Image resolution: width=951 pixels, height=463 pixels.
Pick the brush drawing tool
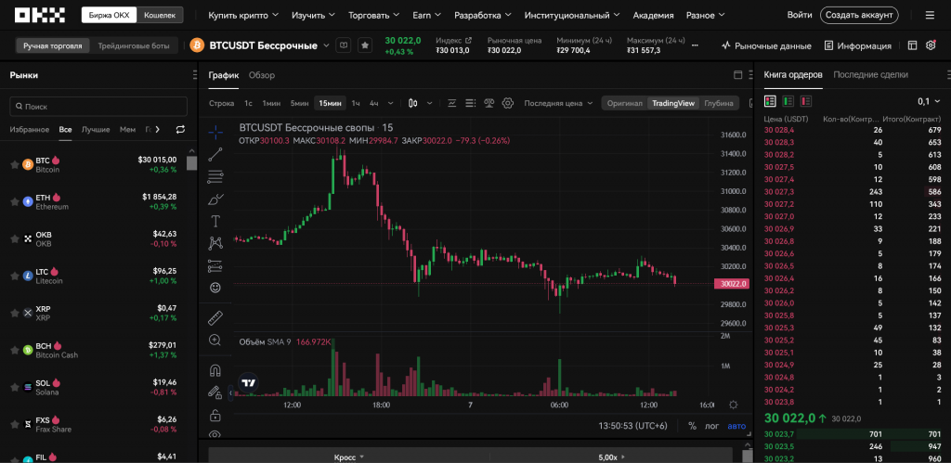[x=215, y=199]
